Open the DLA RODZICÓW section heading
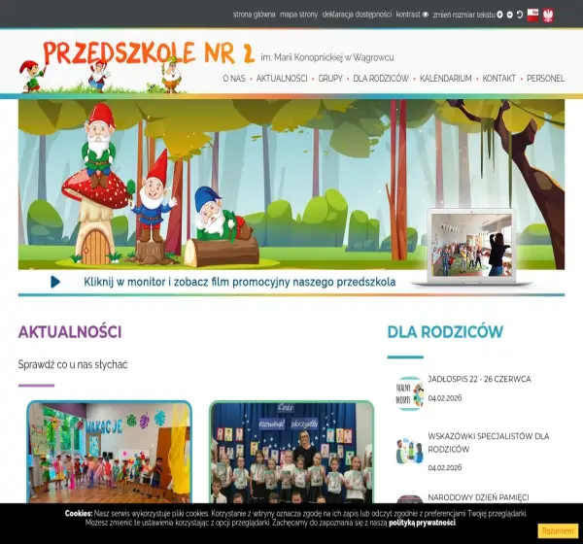Viewport: 583px width, 544px height. coord(445,332)
